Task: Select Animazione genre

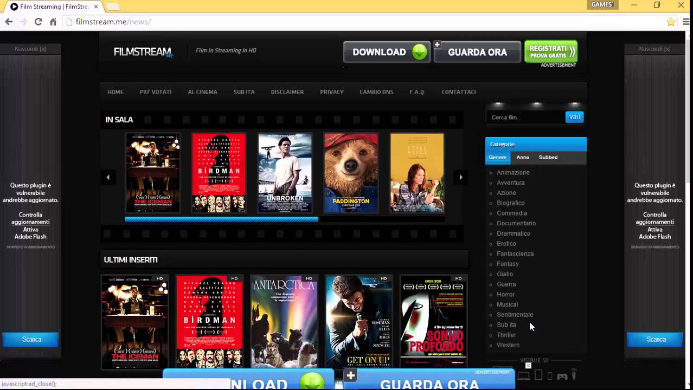Action: pyautogui.click(x=513, y=173)
